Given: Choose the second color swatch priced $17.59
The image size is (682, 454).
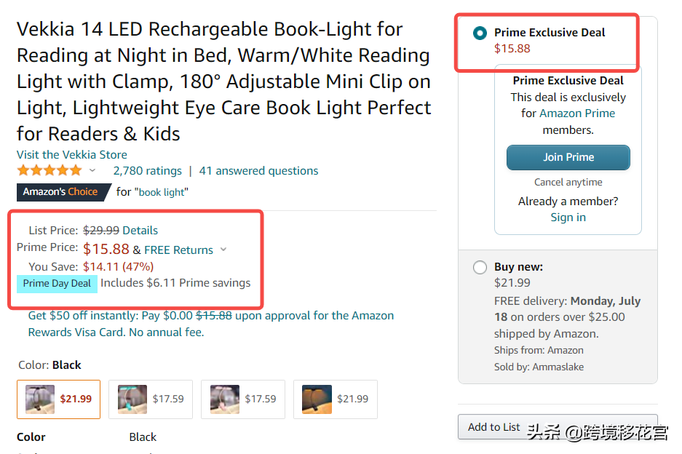Looking at the screenshot, I should (151, 399).
